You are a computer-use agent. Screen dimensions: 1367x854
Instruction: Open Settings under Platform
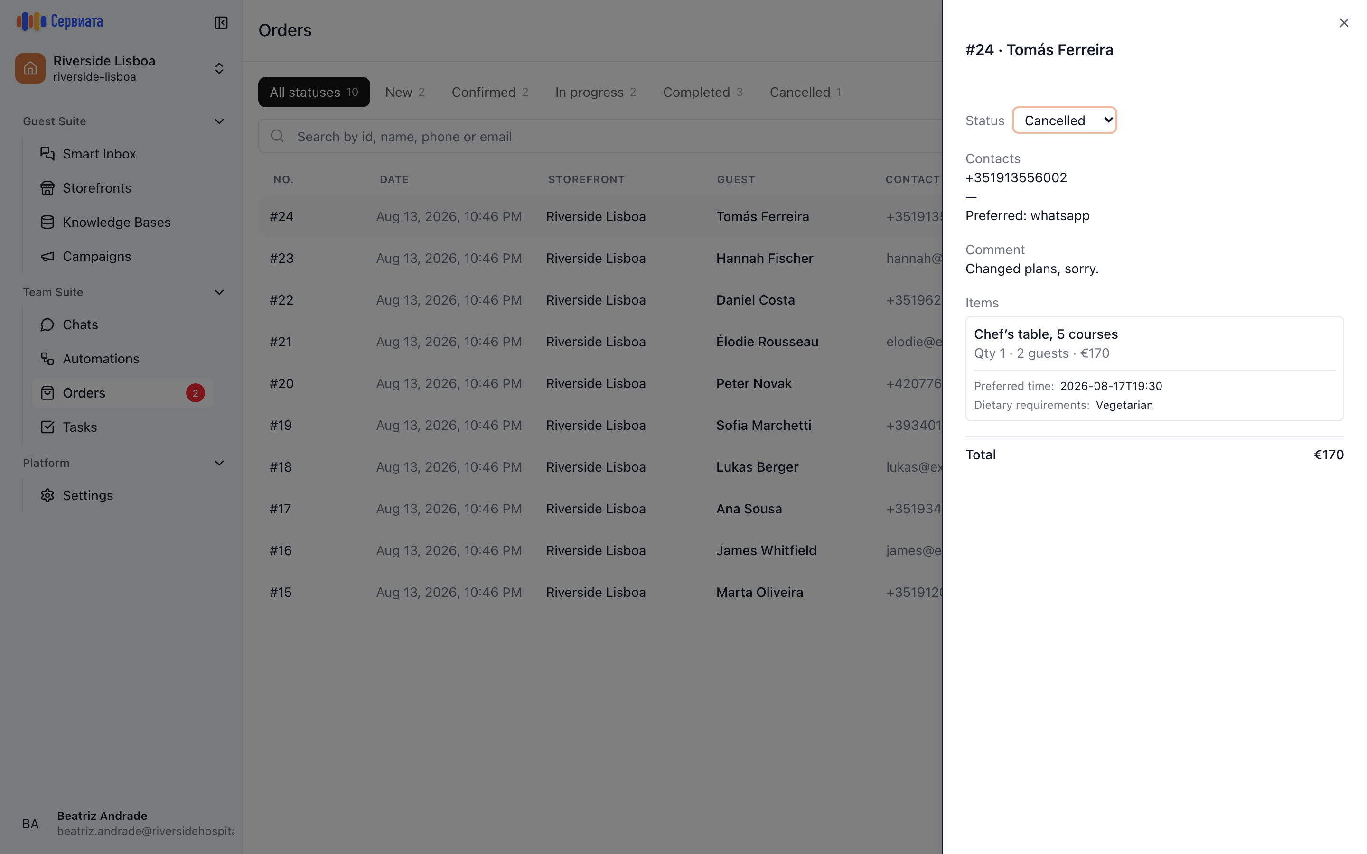[x=122, y=495]
